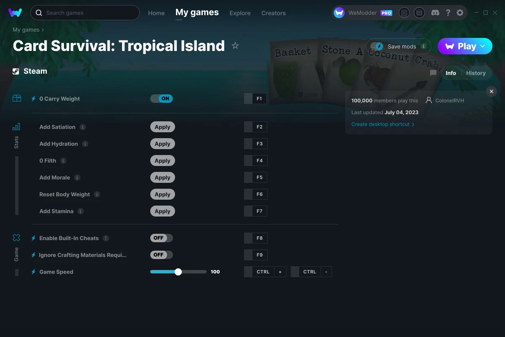The height and width of the screenshot is (337, 505).
Task: Click the Search games field
Action: coord(85,13)
